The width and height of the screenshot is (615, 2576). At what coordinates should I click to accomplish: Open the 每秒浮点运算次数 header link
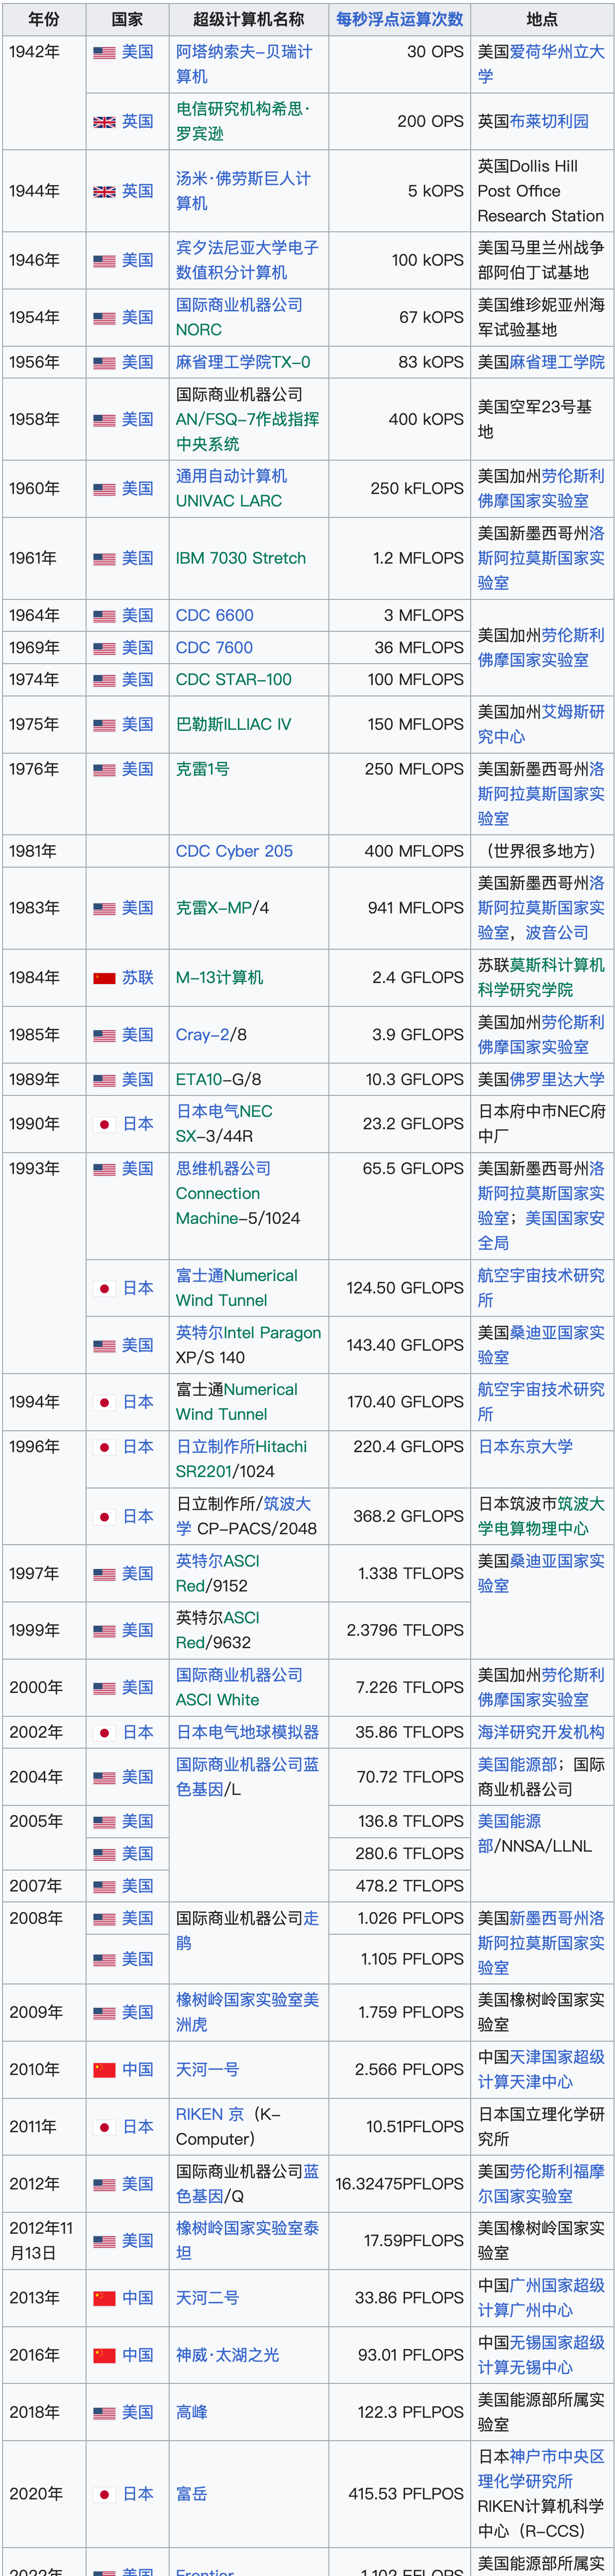pyautogui.click(x=399, y=19)
